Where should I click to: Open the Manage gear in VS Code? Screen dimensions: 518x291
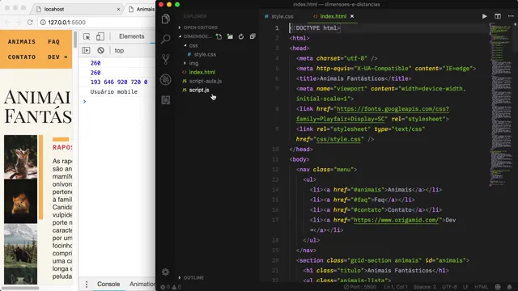[x=165, y=272]
